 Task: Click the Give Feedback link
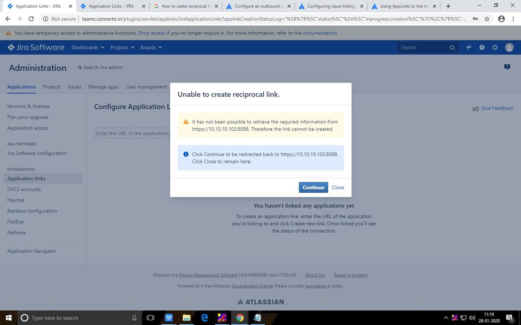(493, 108)
